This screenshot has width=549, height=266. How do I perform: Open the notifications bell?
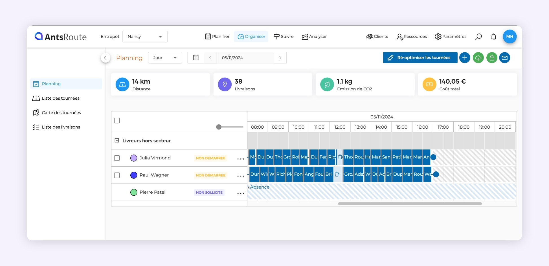493,37
